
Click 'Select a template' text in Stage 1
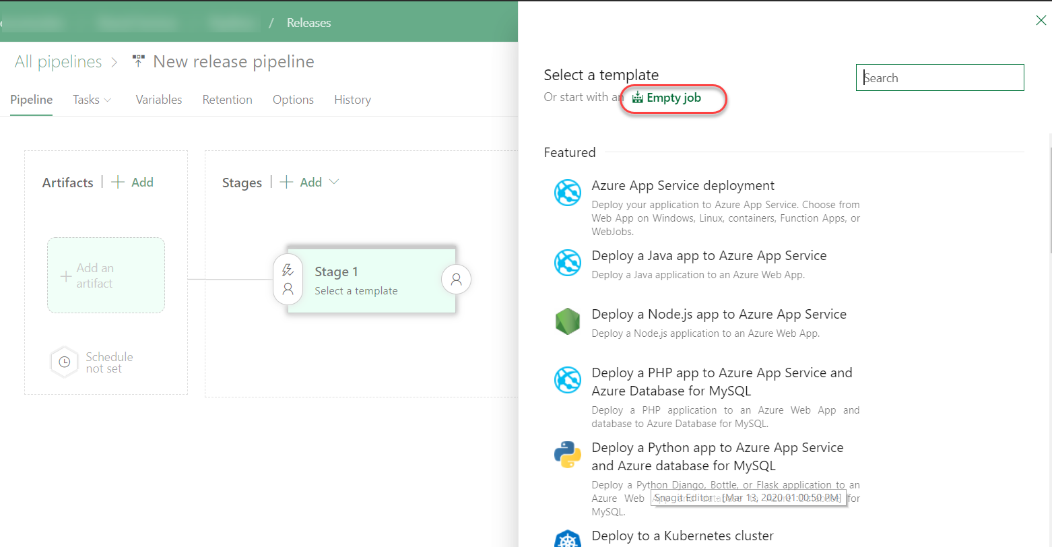coord(356,290)
